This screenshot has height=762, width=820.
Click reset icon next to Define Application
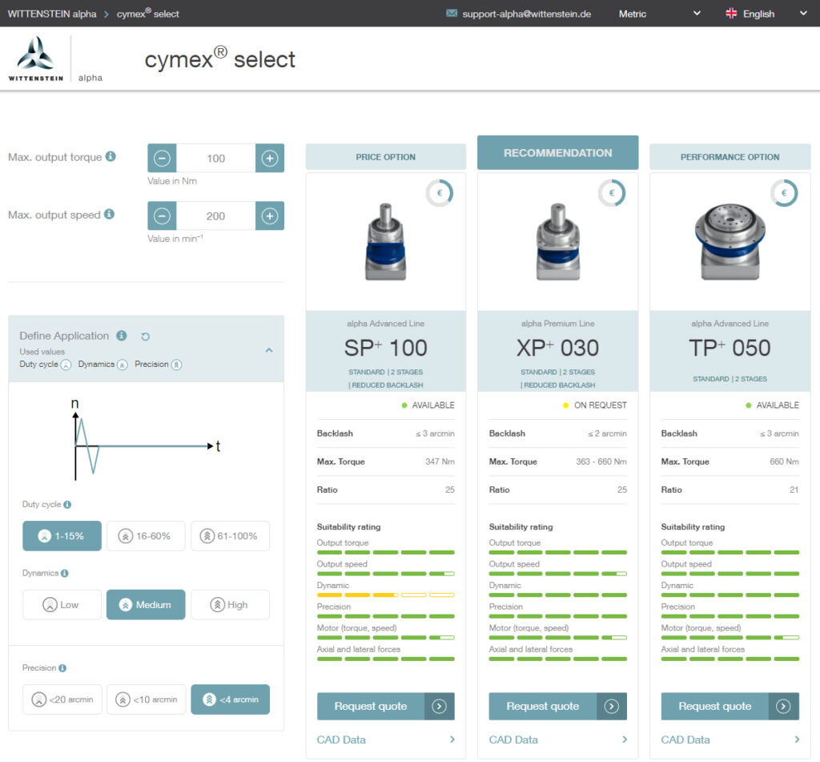[x=145, y=337]
